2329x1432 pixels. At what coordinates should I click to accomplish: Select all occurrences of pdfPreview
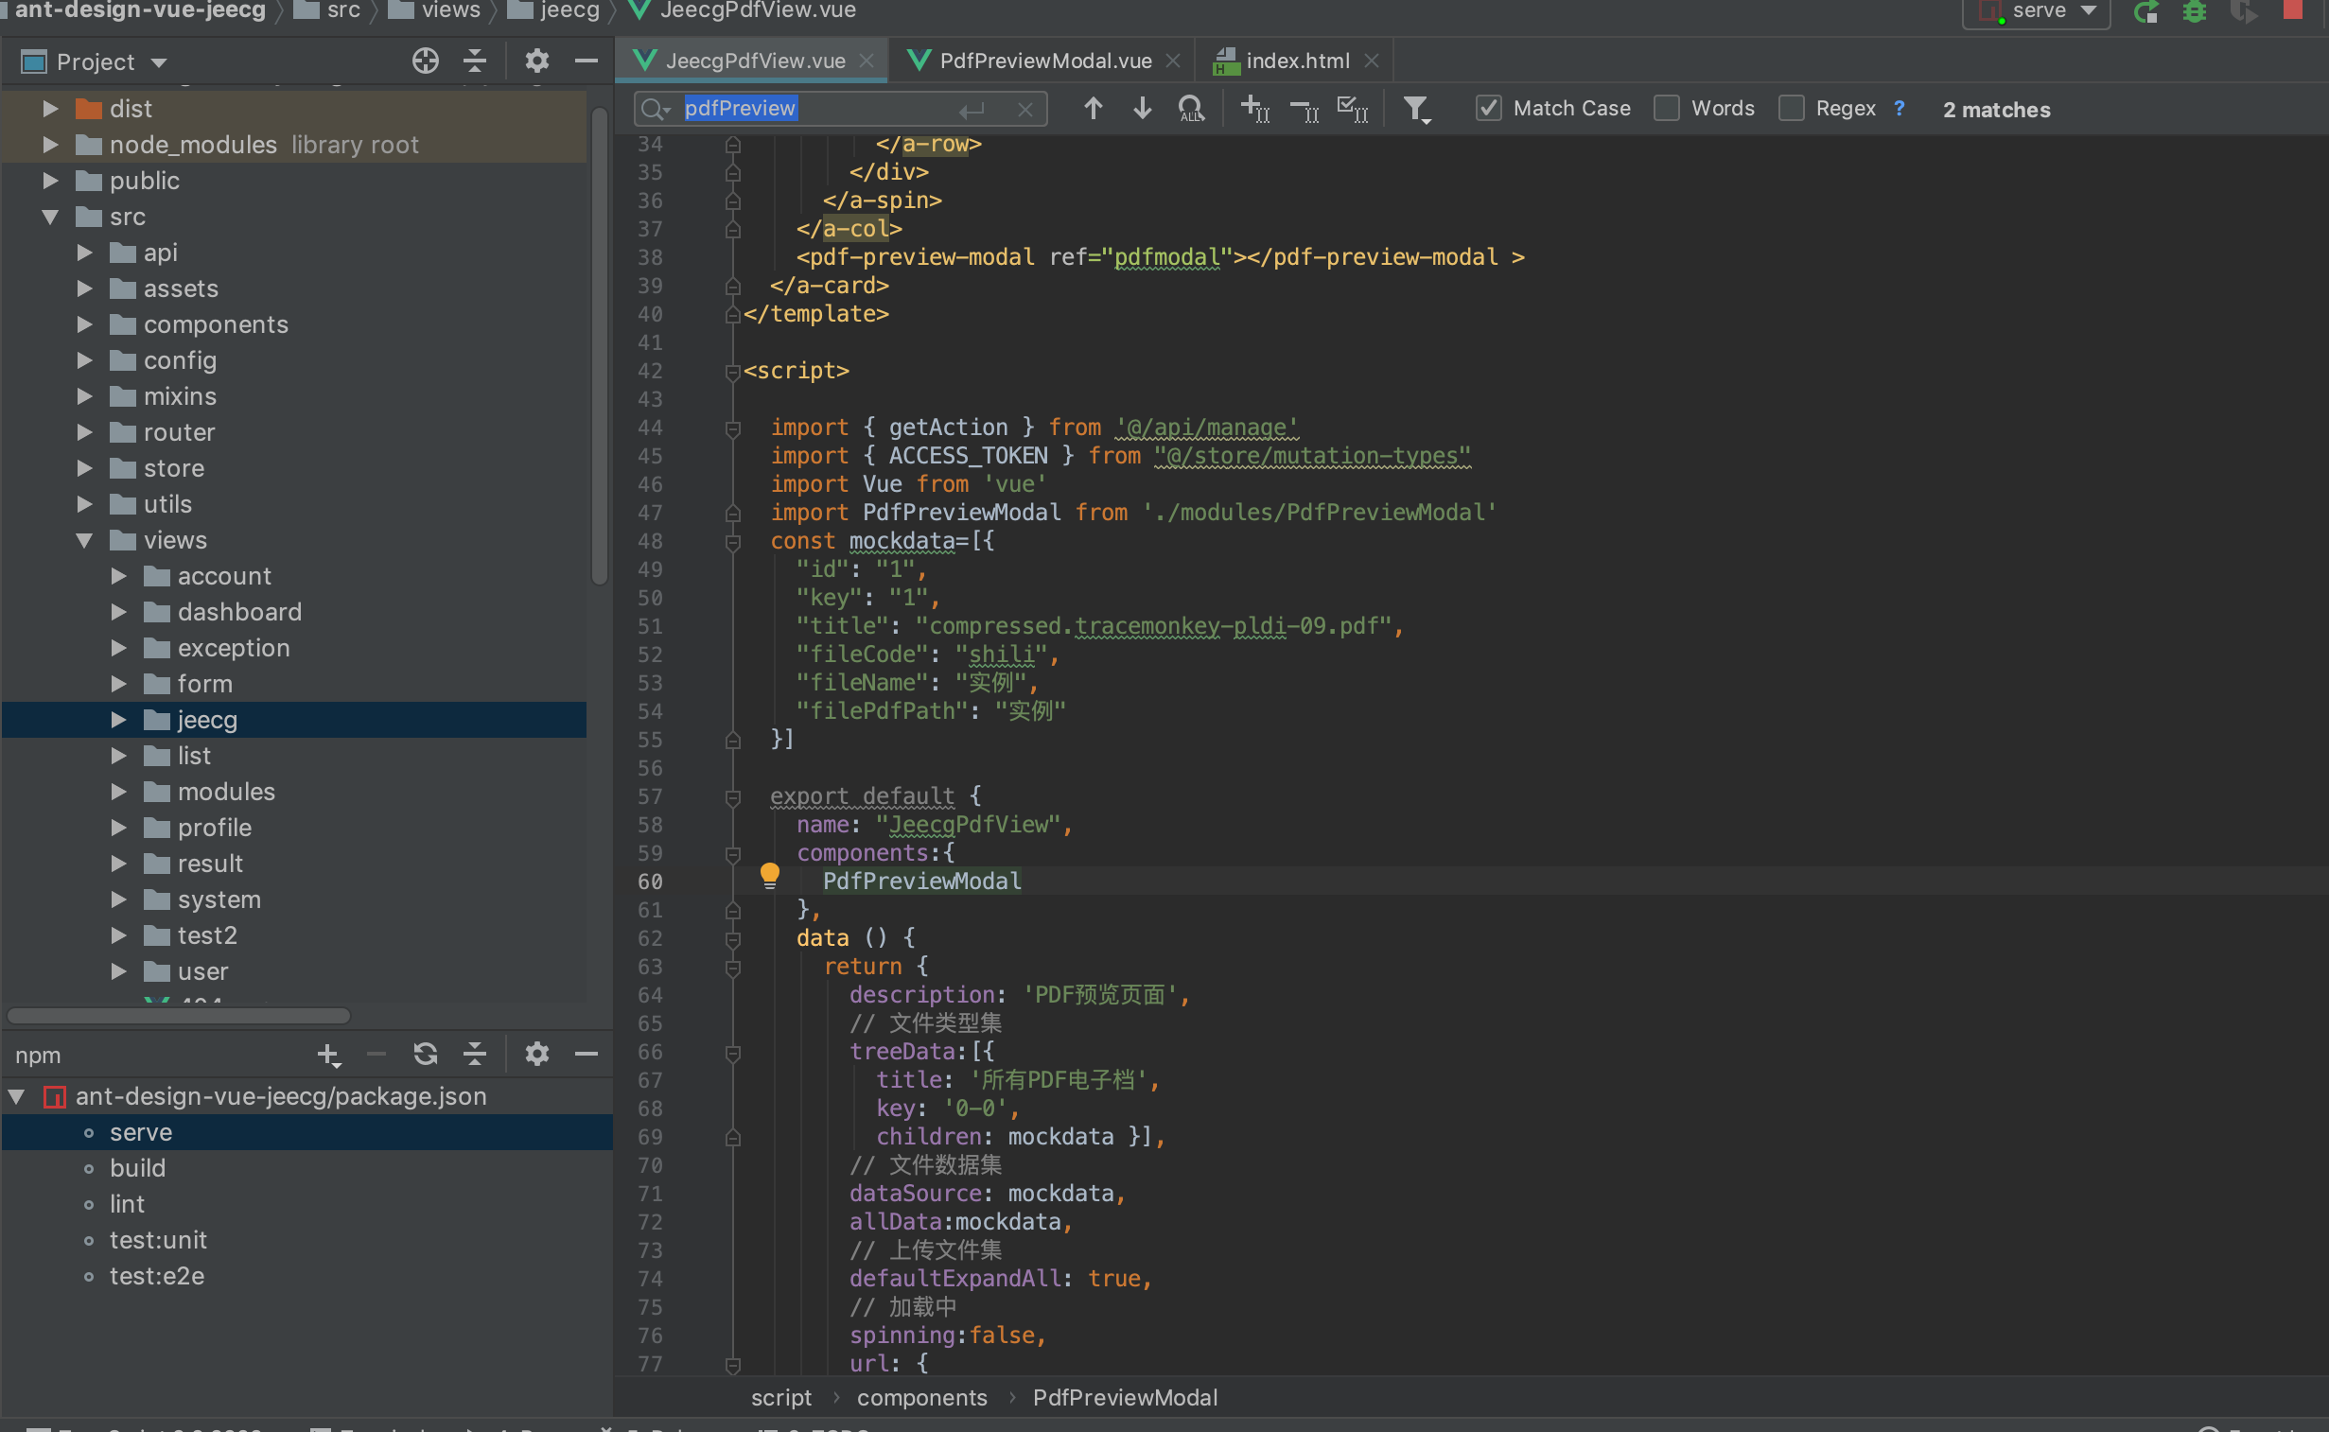(x=1353, y=108)
